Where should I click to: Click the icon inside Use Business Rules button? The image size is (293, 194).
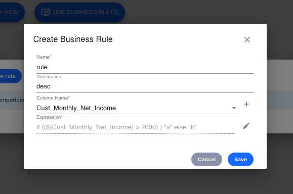click(x=46, y=12)
